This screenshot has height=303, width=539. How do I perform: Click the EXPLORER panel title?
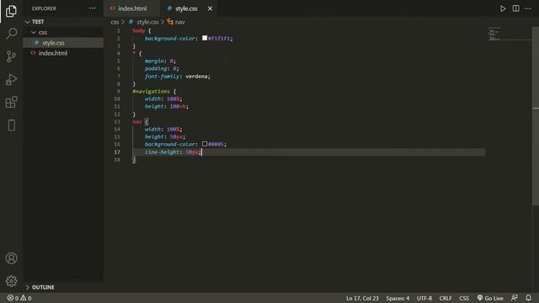click(x=44, y=8)
